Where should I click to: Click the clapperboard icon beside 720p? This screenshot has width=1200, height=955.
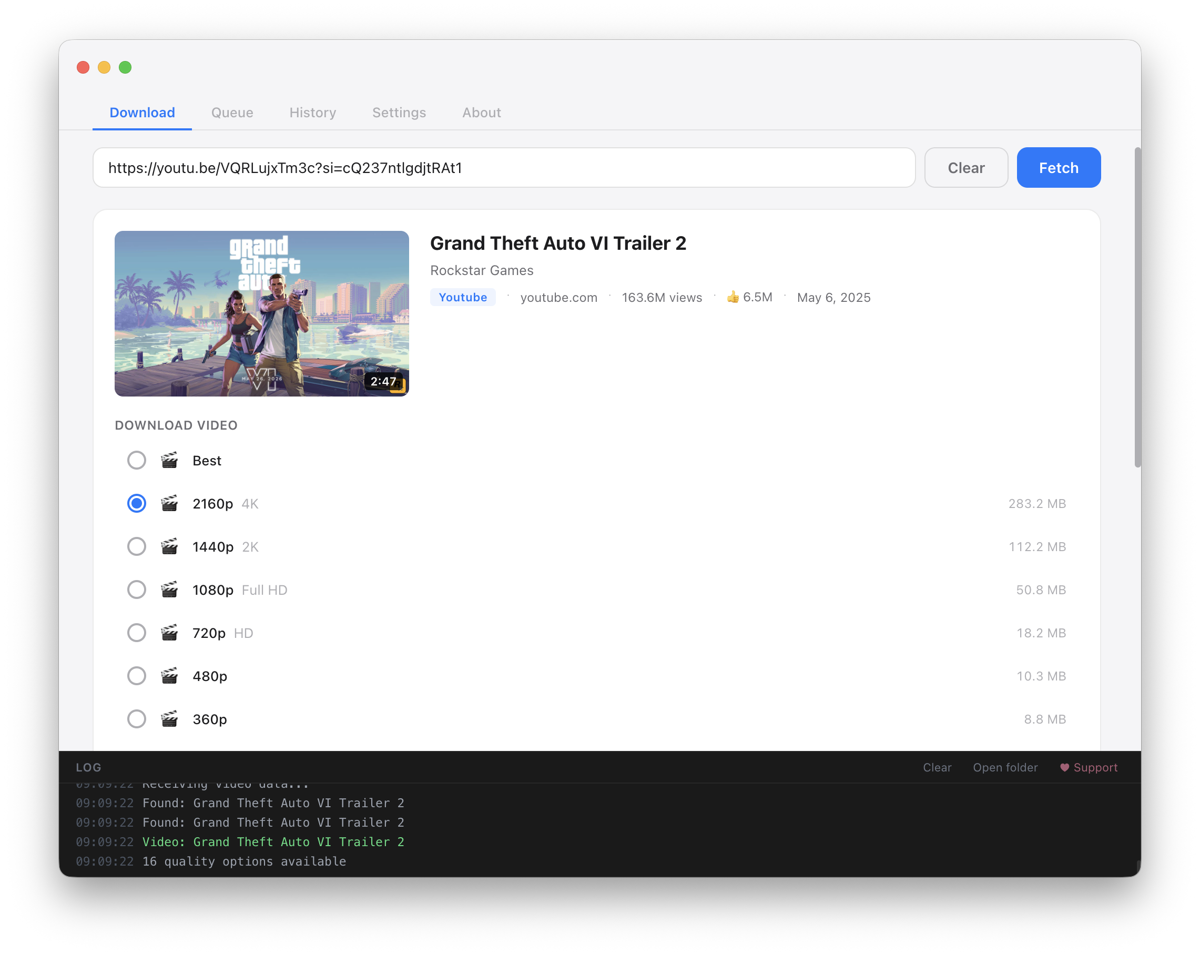click(169, 633)
